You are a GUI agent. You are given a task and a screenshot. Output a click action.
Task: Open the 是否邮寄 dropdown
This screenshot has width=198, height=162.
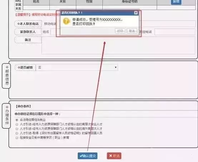pos(77,67)
